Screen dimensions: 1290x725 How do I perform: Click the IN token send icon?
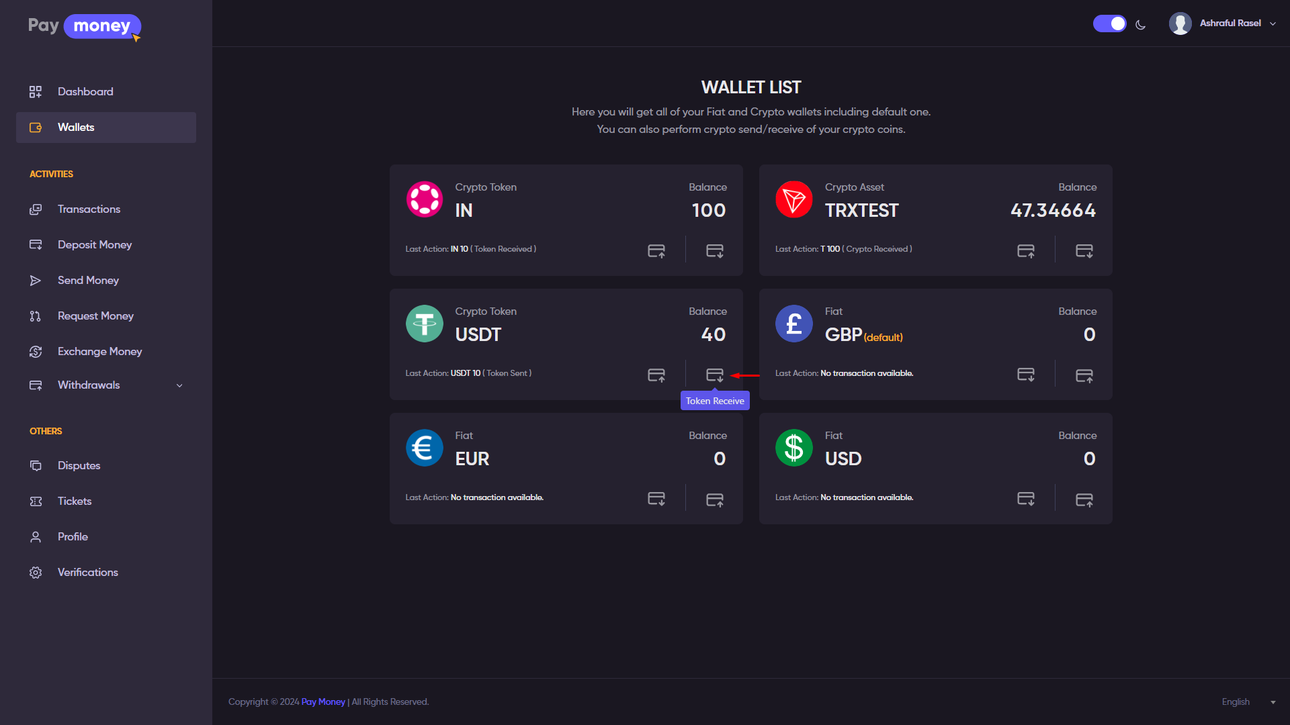click(x=656, y=250)
